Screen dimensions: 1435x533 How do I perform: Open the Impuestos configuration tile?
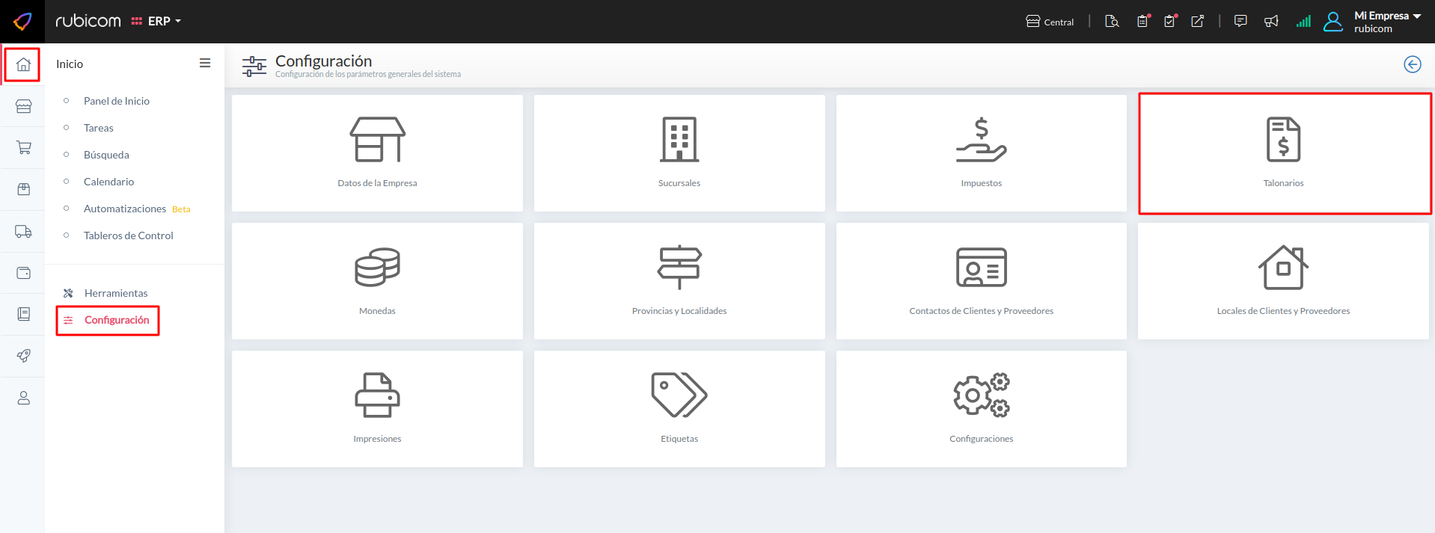tap(981, 153)
